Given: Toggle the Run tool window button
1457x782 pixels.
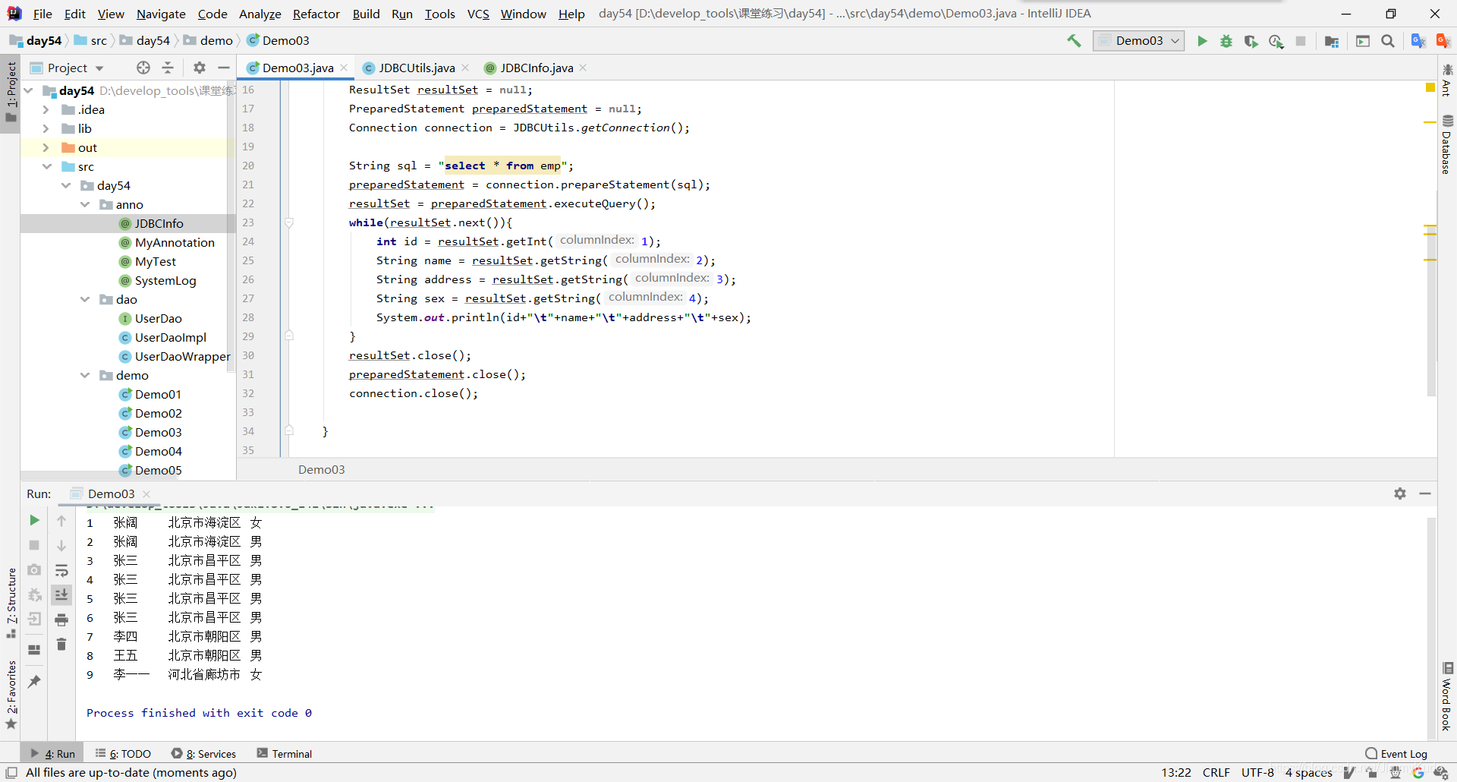Looking at the screenshot, I should (52, 754).
